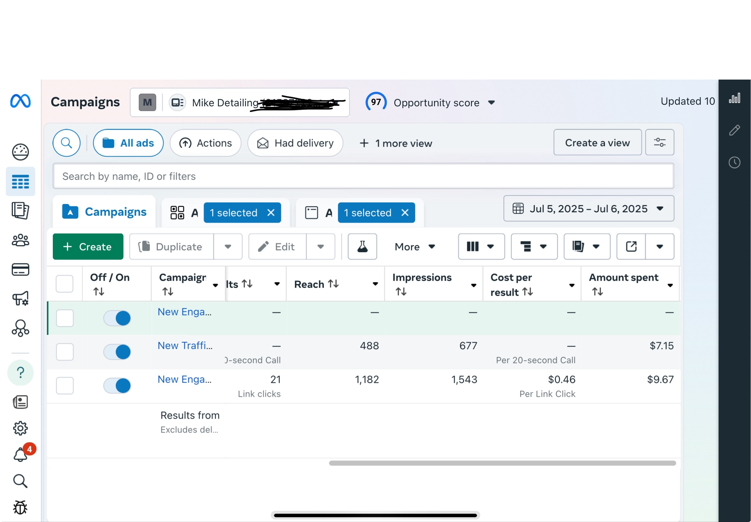The image size is (751, 522).
Task: Check the select-all campaigns header checkbox
Action: click(64, 284)
